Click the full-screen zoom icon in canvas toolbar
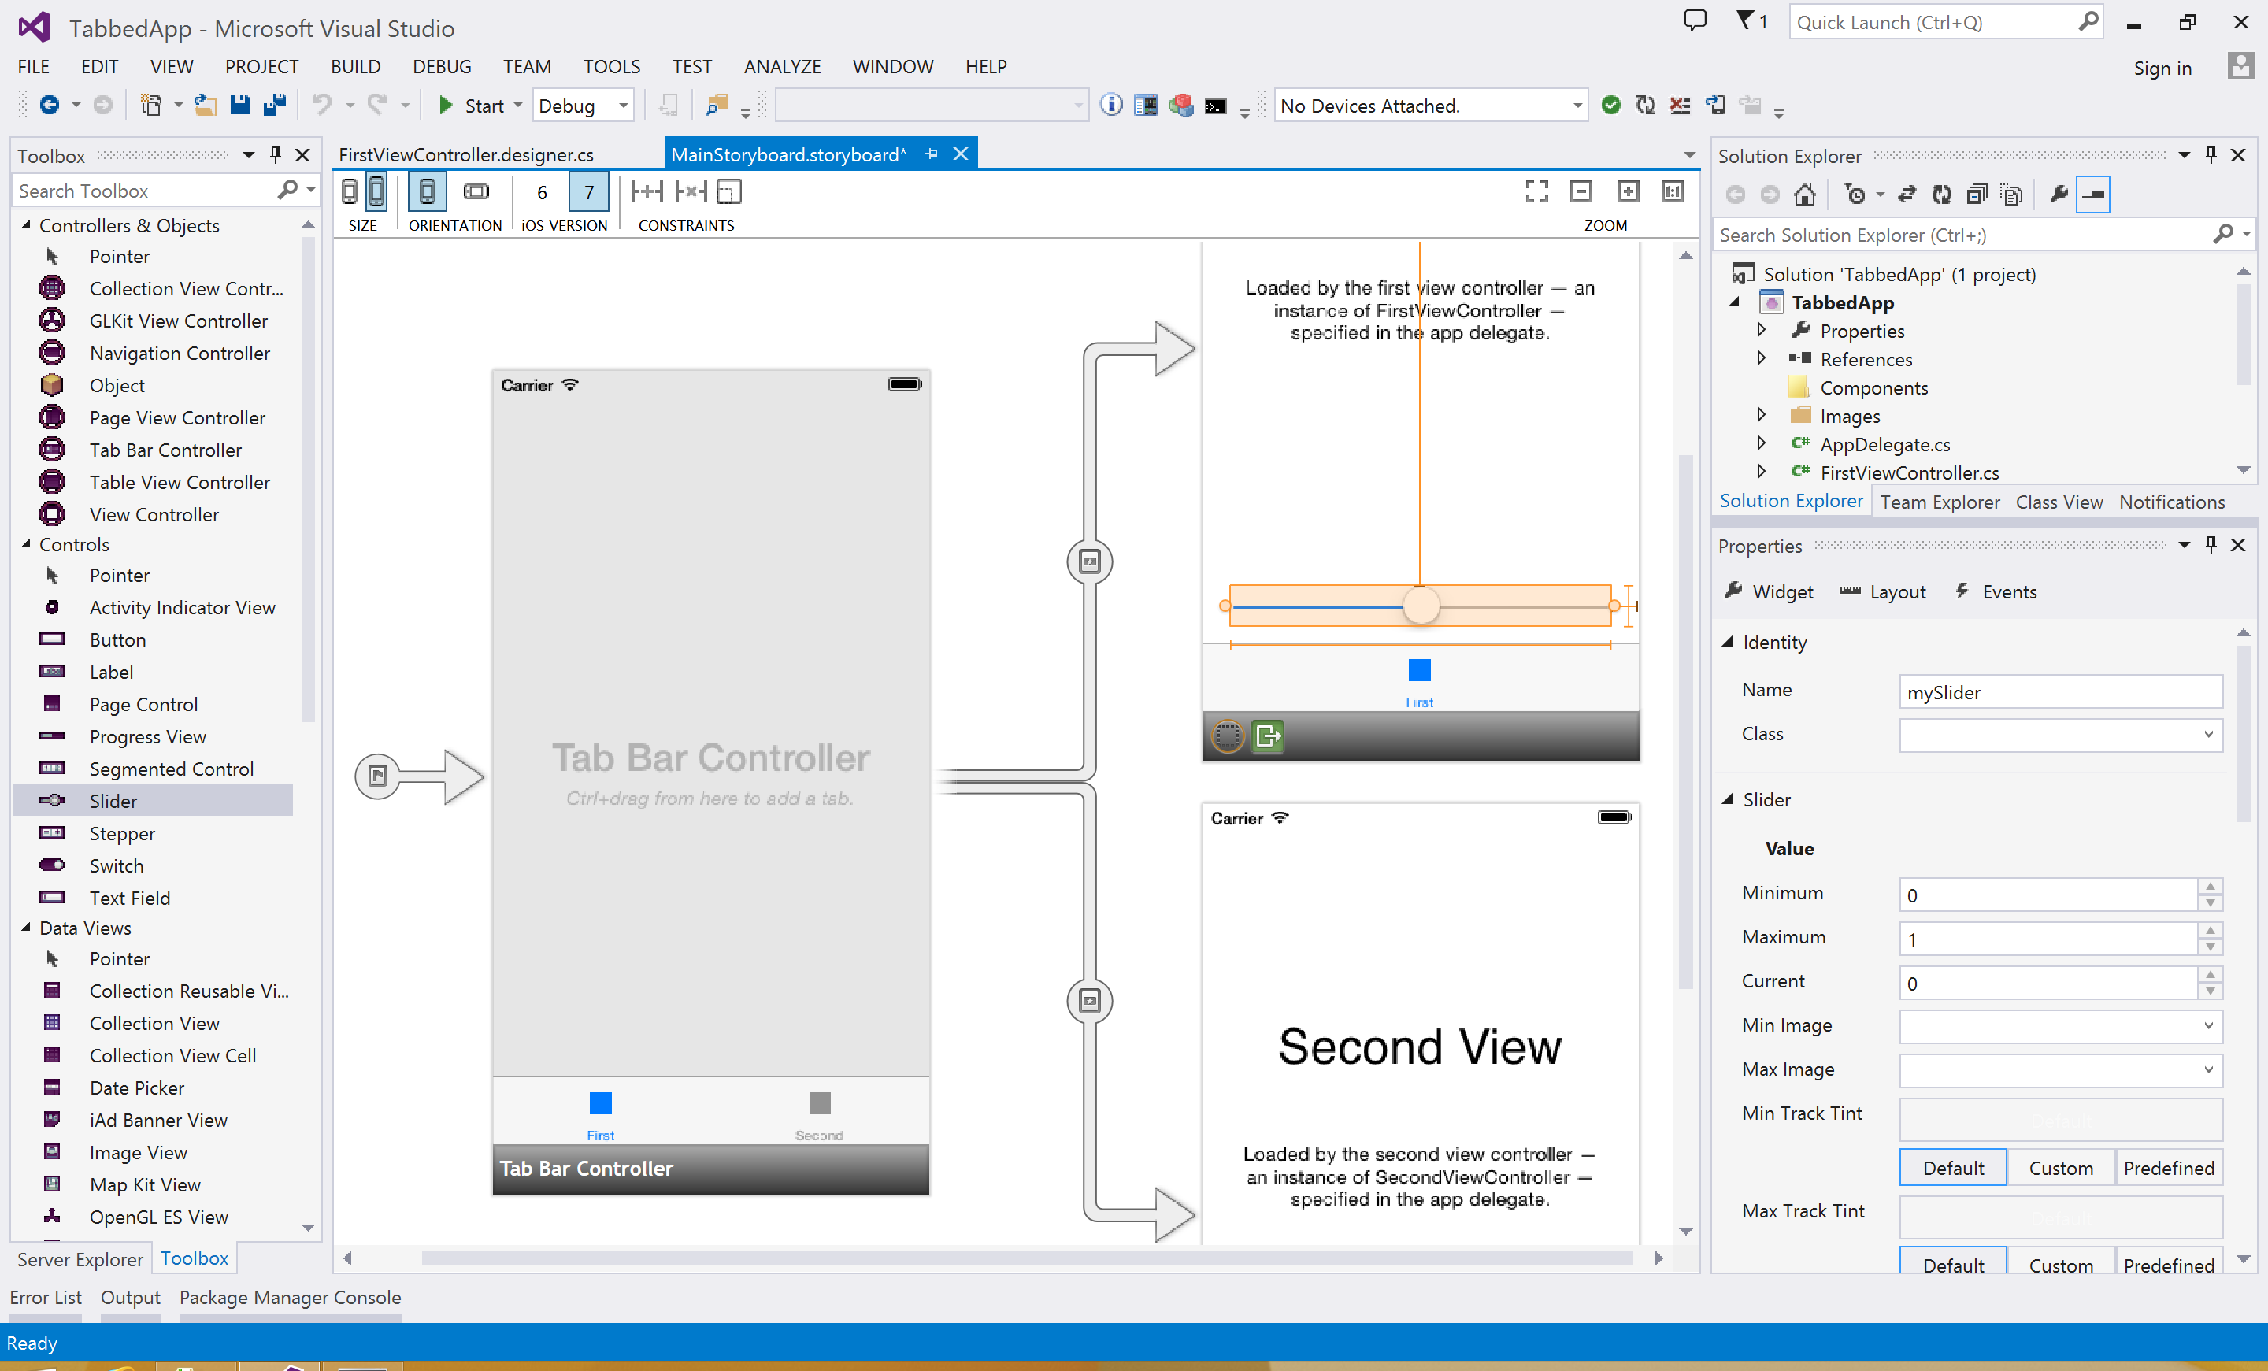 point(1536,191)
